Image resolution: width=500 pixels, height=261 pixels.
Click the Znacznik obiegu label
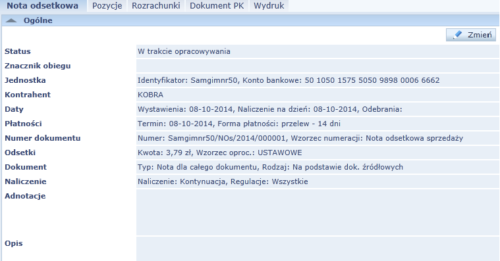(38, 66)
